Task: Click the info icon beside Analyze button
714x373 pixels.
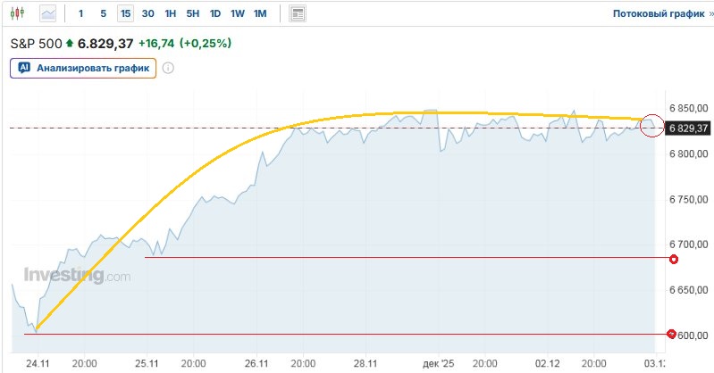Action: [x=168, y=68]
